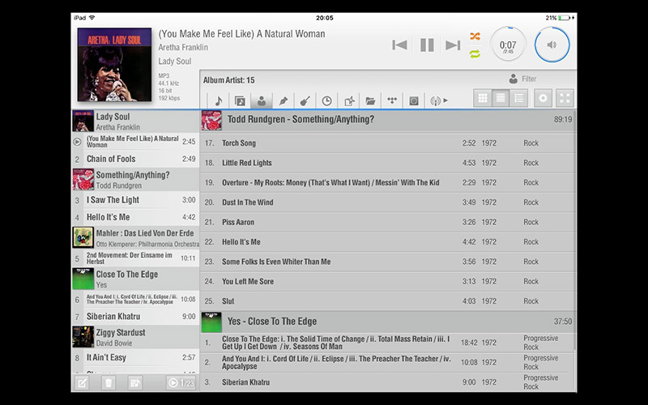The image size is (648, 405).
Task: Open the settings gear
Action: (x=543, y=98)
